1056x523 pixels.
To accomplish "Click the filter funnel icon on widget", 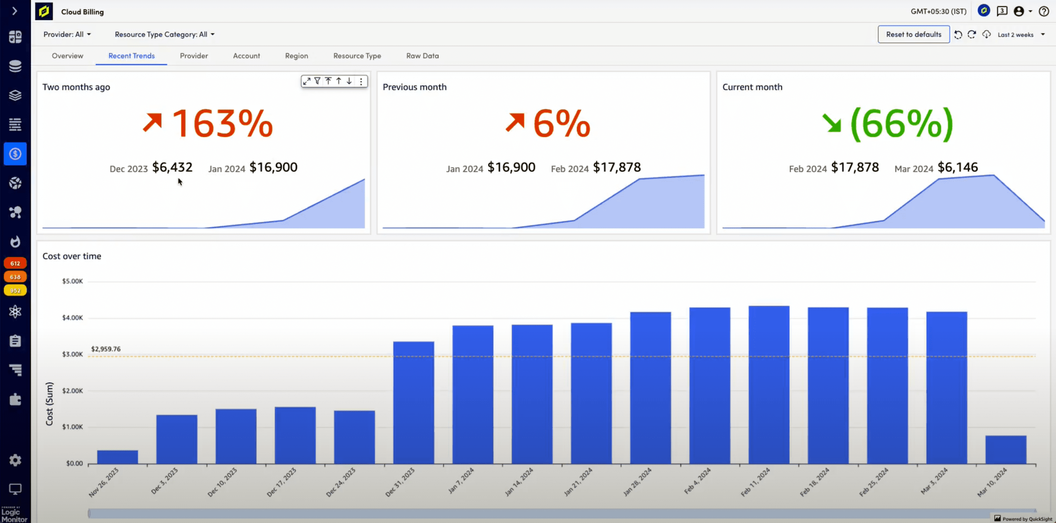I will [x=317, y=81].
